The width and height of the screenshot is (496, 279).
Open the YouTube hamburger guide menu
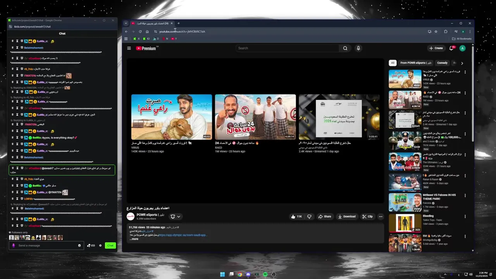(x=129, y=48)
